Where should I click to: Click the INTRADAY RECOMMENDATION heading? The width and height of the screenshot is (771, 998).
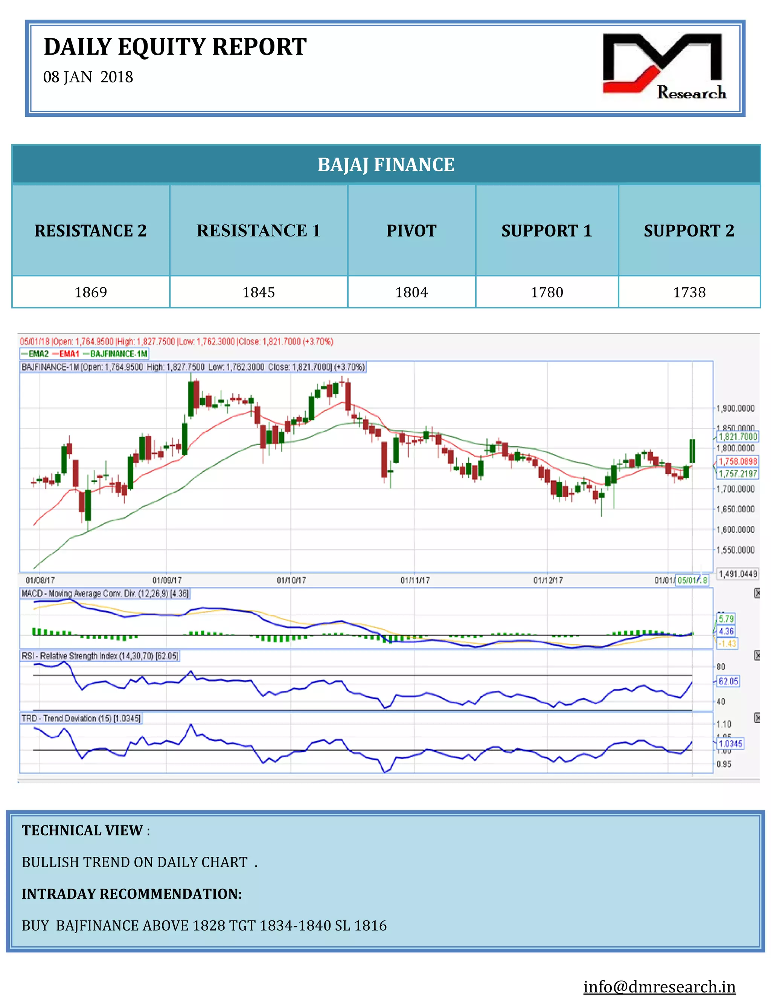click(x=132, y=893)
